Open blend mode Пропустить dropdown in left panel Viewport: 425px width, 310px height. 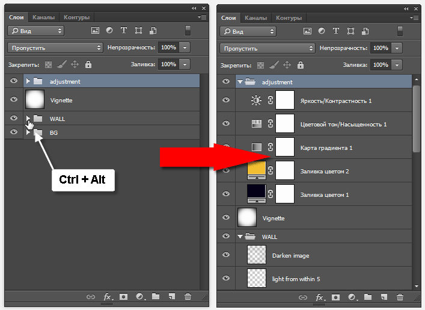click(55, 48)
